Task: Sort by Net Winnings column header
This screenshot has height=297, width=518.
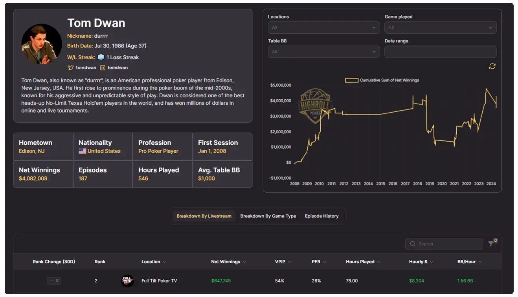Action: point(226,262)
